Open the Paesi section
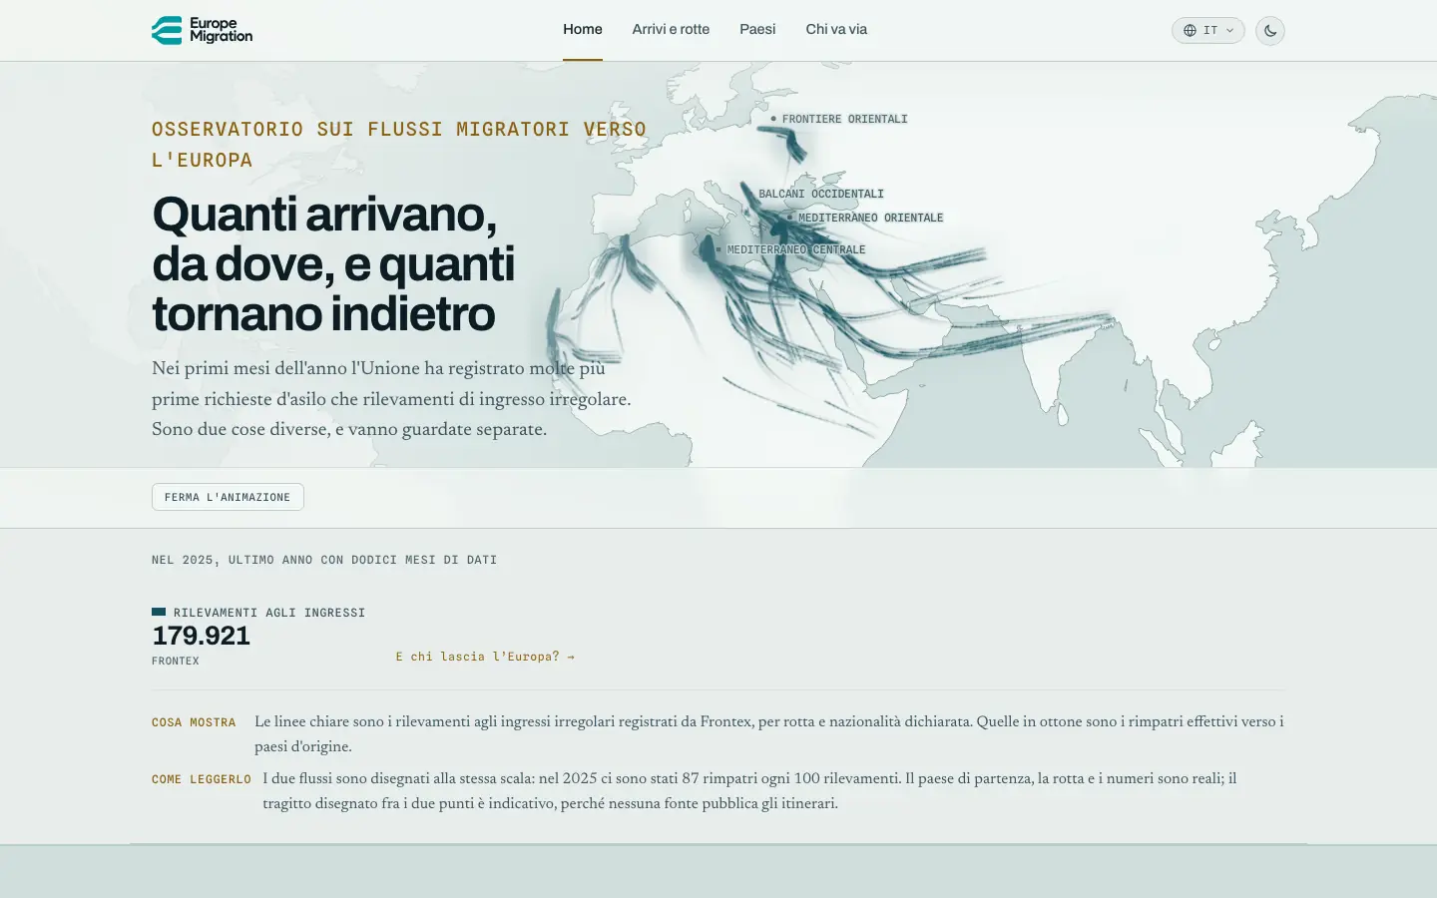This screenshot has height=898, width=1437. point(757,30)
